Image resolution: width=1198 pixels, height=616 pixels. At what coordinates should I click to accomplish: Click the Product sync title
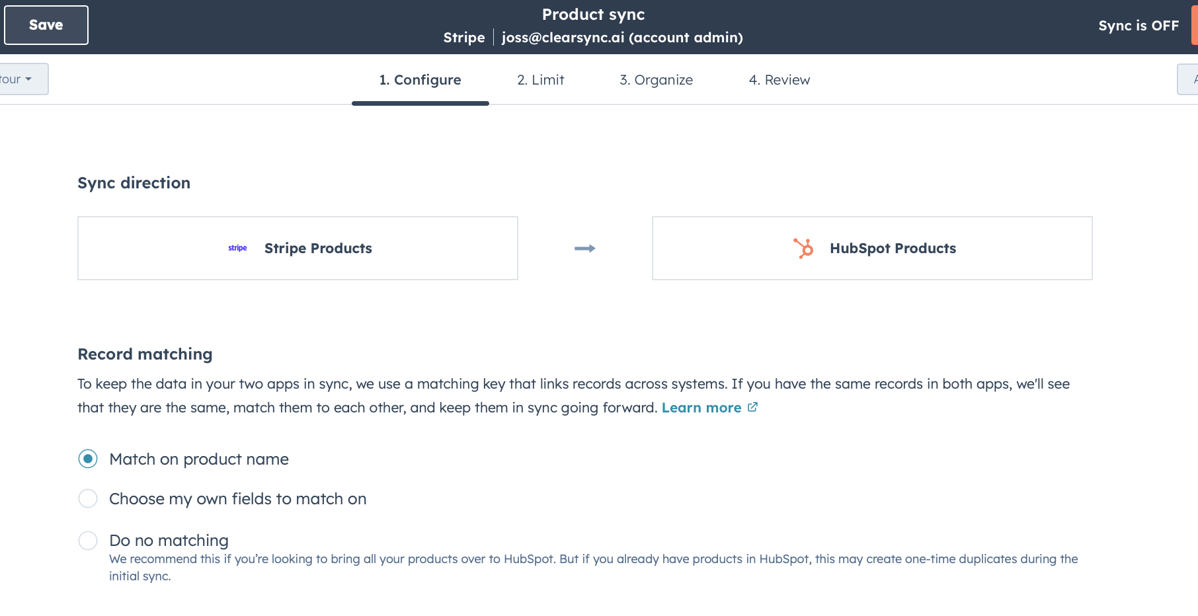pos(593,15)
